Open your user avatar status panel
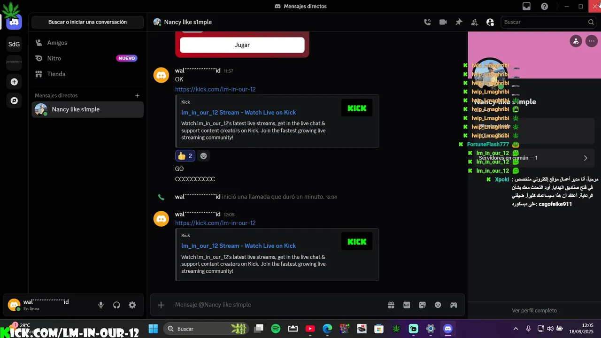Image resolution: width=601 pixels, height=338 pixels. click(14, 305)
